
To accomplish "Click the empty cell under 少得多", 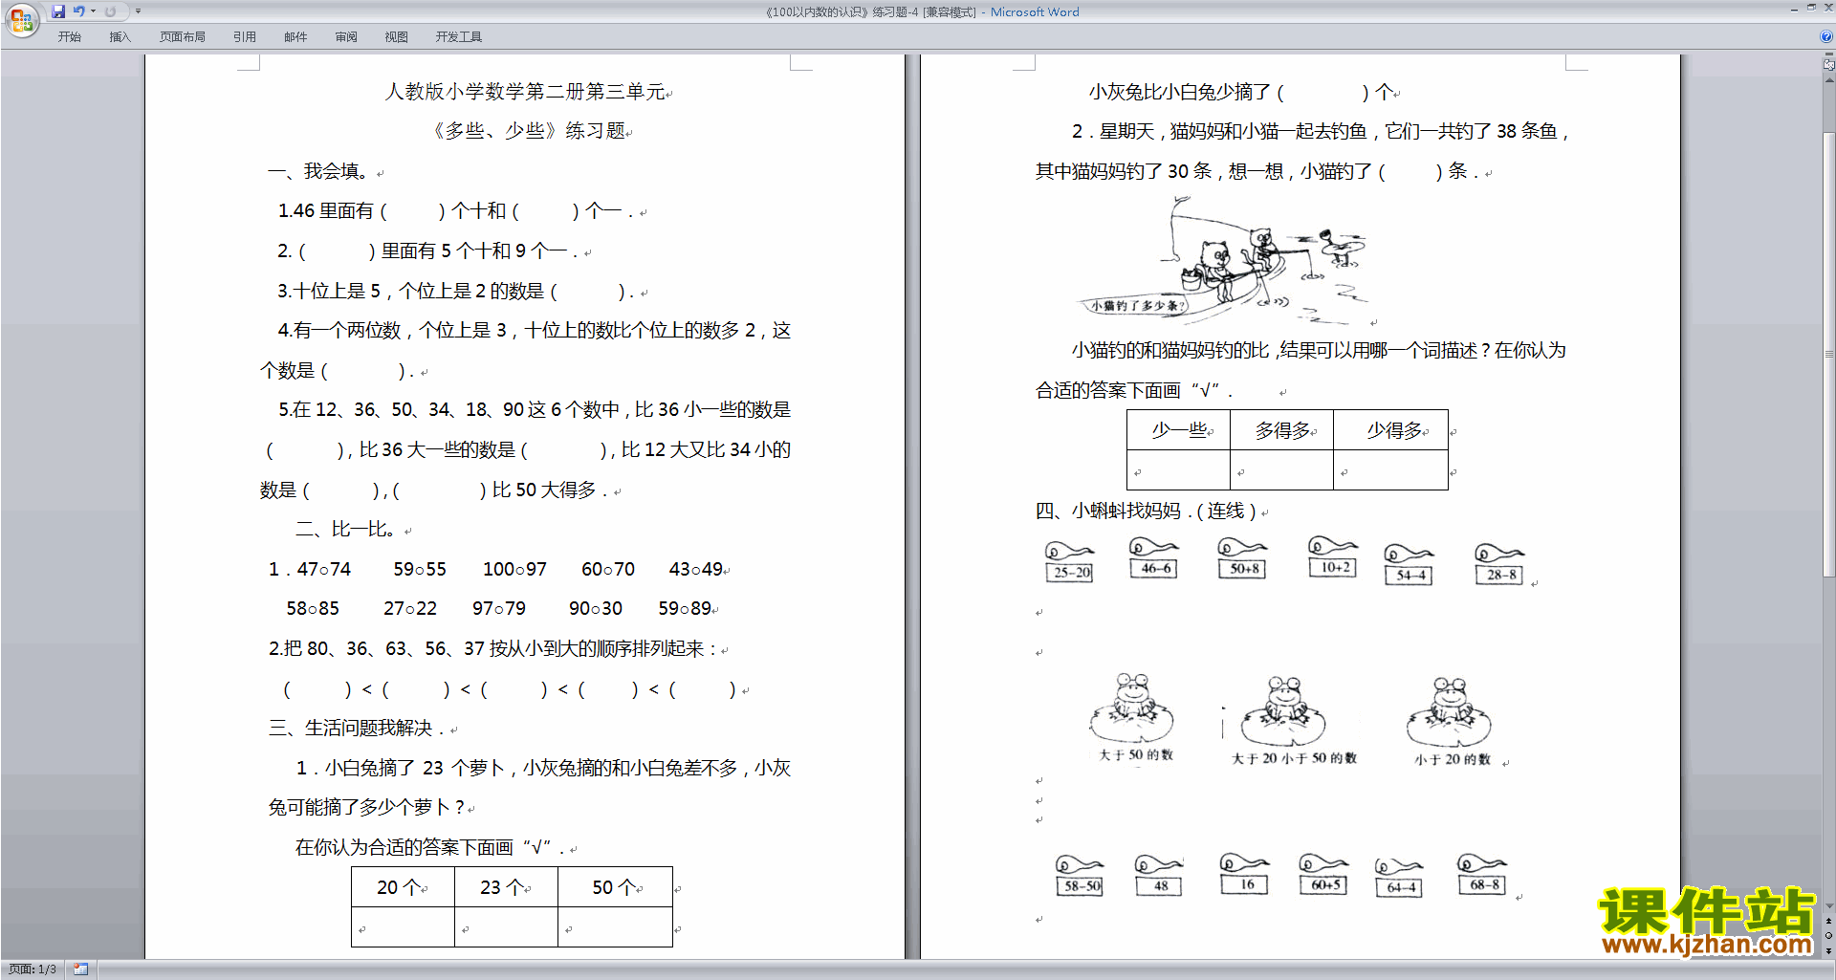I will [1390, 470].
